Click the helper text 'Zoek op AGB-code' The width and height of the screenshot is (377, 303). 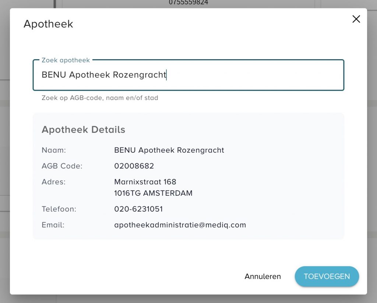(x=99, y=98)
